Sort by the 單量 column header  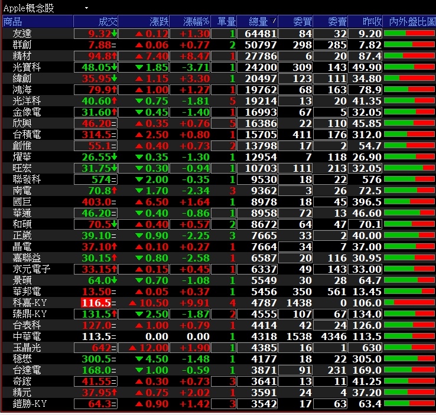pyautogui.click(x=223, y=21)
